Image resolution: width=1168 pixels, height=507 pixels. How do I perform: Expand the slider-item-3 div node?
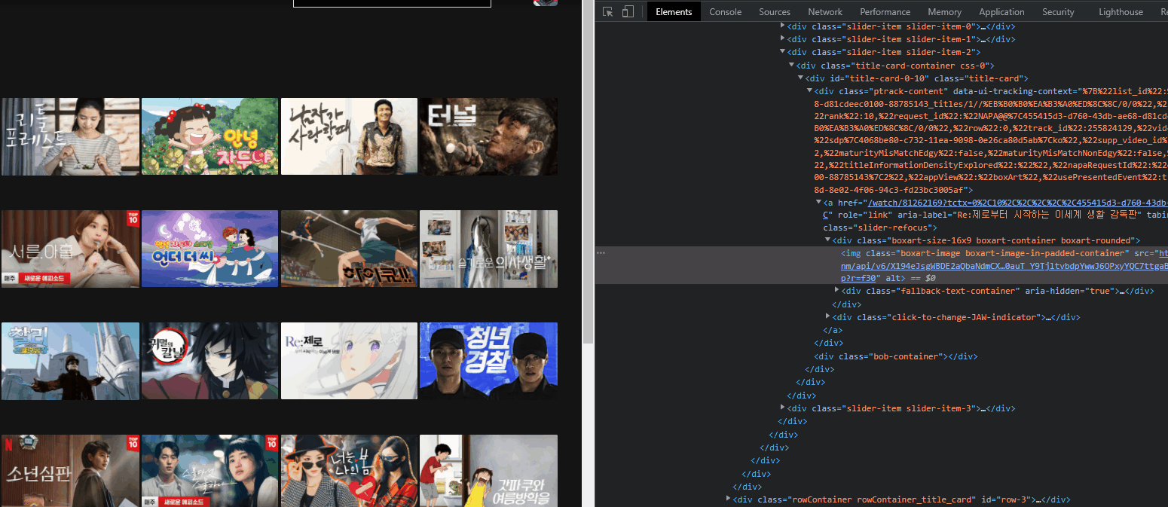coord(783,408)
